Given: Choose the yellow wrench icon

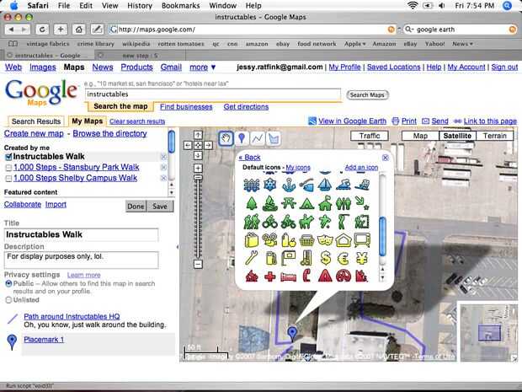Looking at the screenshot, I should (x=252, y=258).
